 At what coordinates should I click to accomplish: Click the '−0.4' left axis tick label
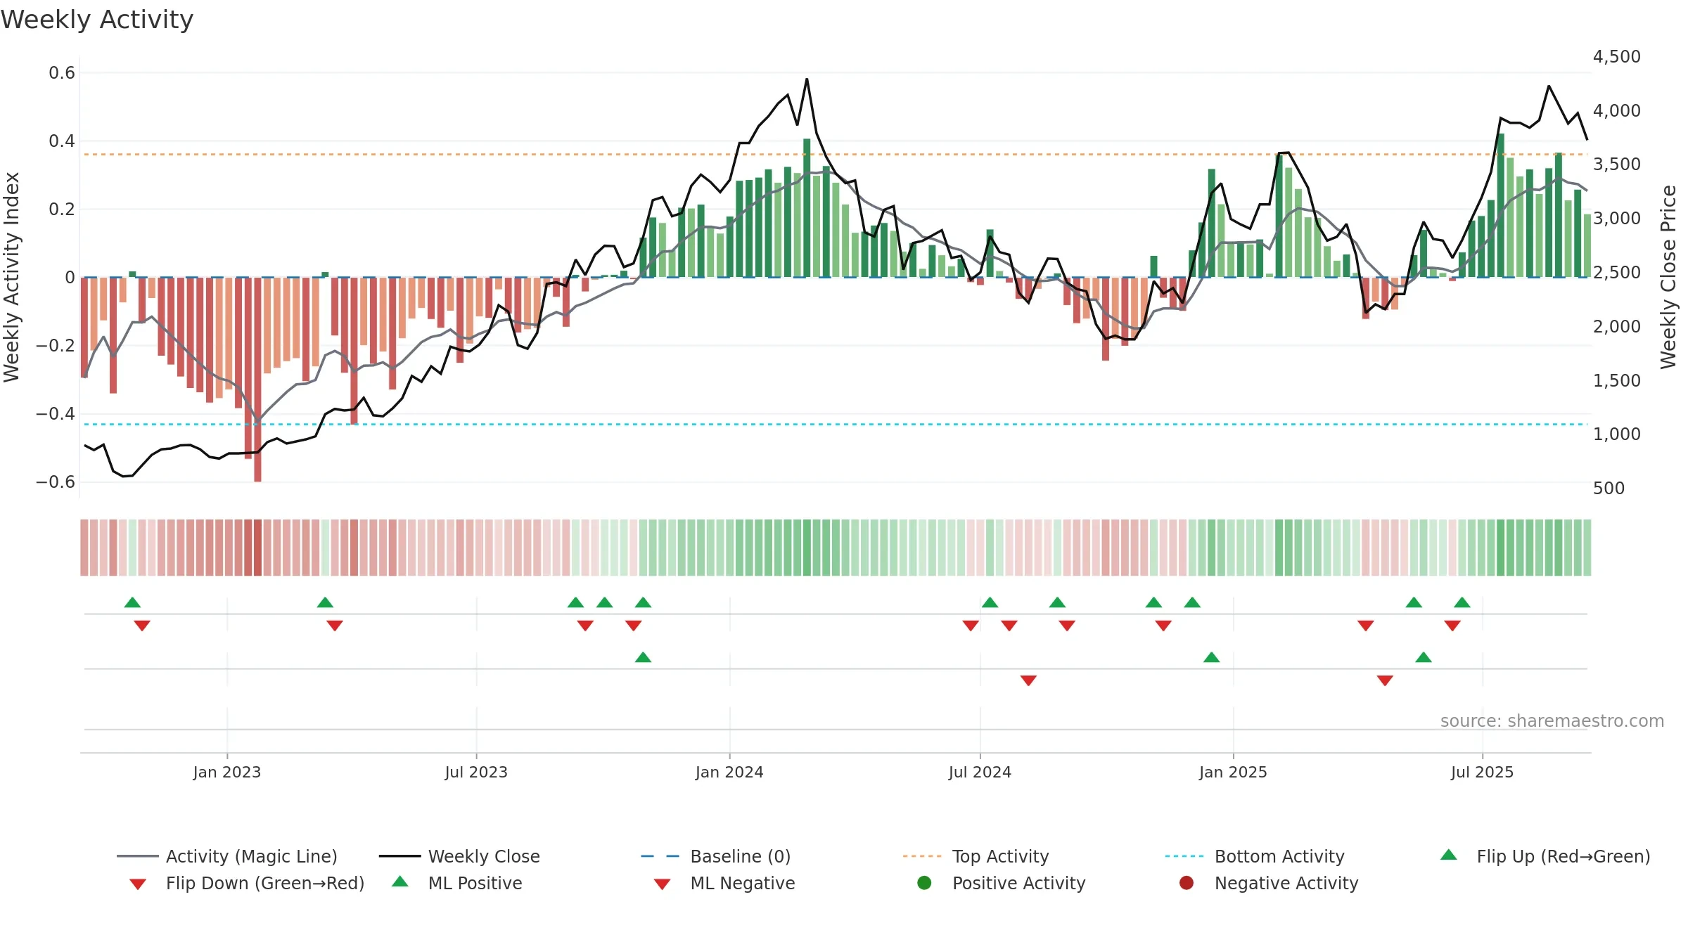tap(55, 413)
